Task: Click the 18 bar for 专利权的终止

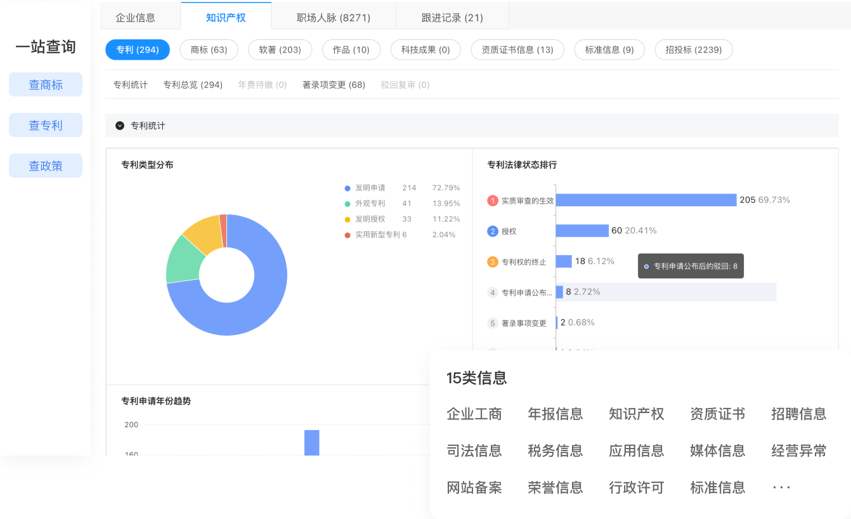Action: click(x=564, y=261)
